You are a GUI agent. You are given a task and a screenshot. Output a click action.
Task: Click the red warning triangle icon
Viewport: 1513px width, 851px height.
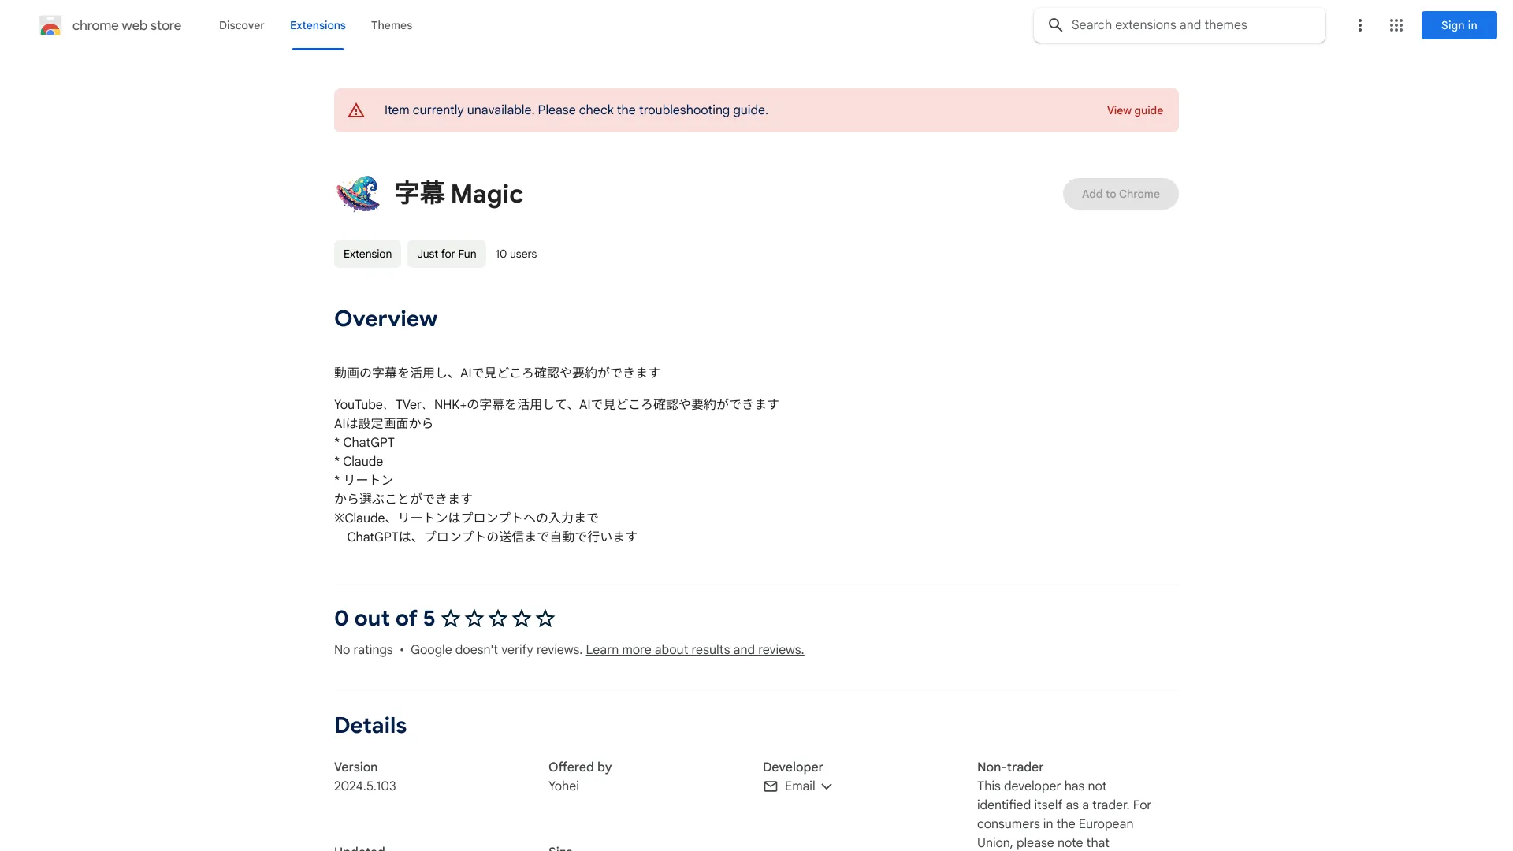coord(356,110)
